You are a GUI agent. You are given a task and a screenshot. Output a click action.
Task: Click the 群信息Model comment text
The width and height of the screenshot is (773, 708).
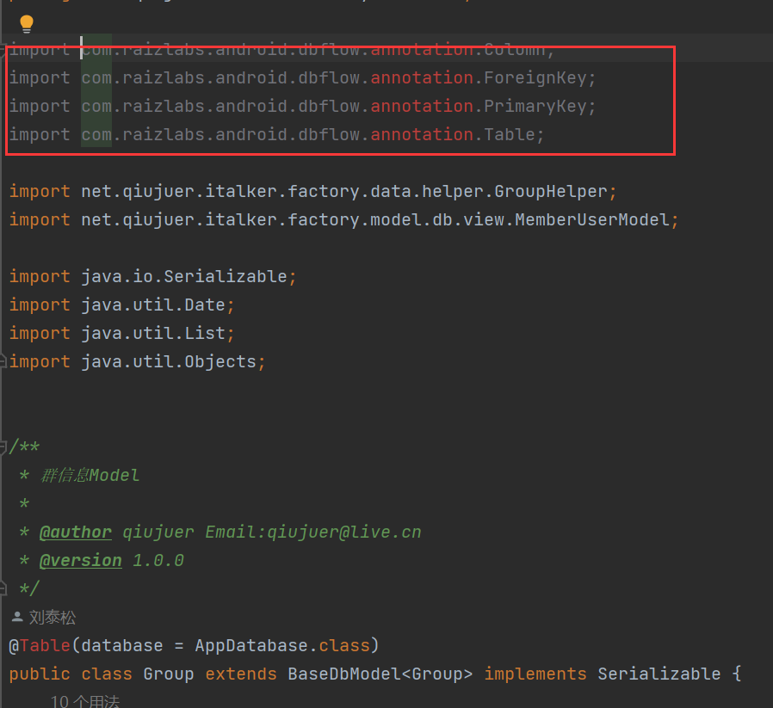click(90, 475)
